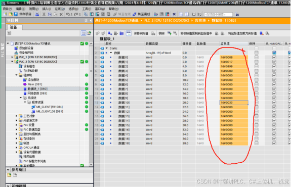Toggle 保持 (Retain) checkbox for 数据[19] row
The width and height of the screenshot is (291, 187).
pos(256,143)
